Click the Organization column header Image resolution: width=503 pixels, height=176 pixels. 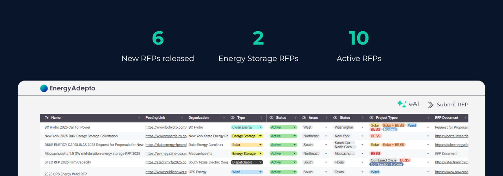[198, 118]
